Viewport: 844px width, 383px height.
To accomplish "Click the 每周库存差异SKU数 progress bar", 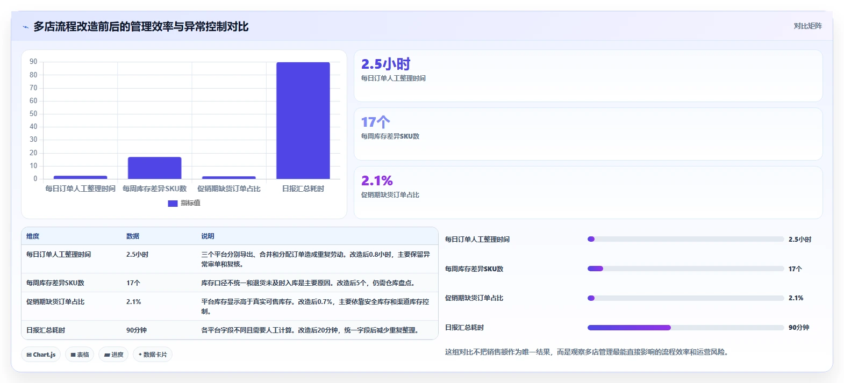I will pyautogui.click(x=685, y=269).
